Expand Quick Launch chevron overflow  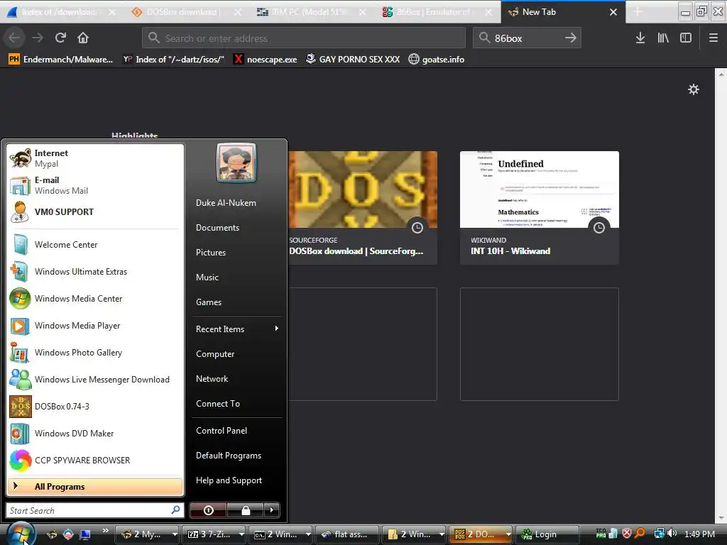105,531
